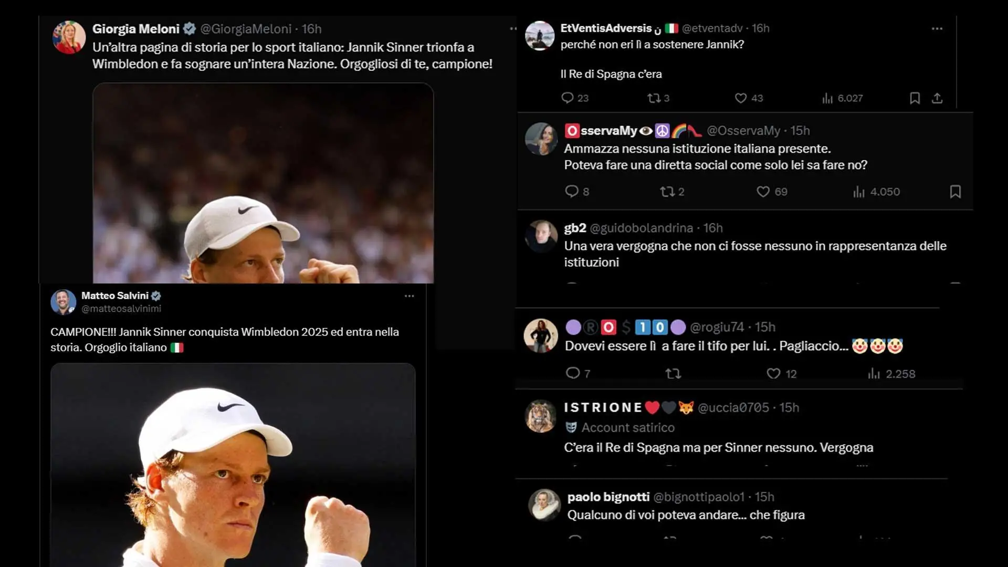Viewport: 1008px width, 567px height.
Task: Like the EtVentisAdversis tweet
Action: coord(740,98)
